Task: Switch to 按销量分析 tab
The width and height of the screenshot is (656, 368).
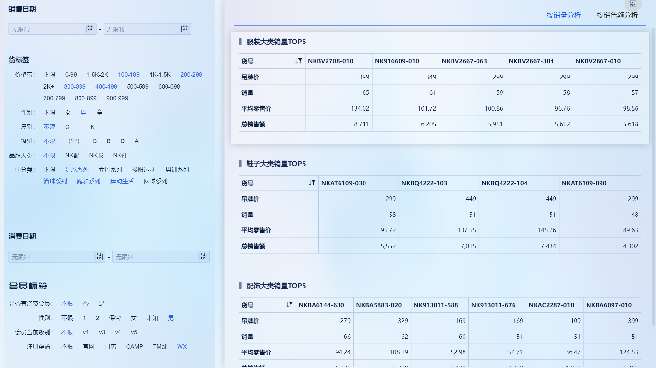Action: coord(563,15)
